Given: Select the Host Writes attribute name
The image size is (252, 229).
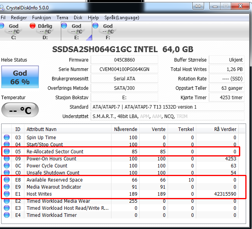Looking at the screenshot, I should pyautogui.click(x=39, y=194).
